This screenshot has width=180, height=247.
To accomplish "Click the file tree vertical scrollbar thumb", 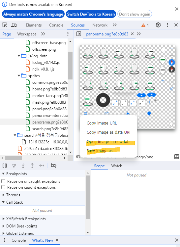I will [x=71, y=65].
